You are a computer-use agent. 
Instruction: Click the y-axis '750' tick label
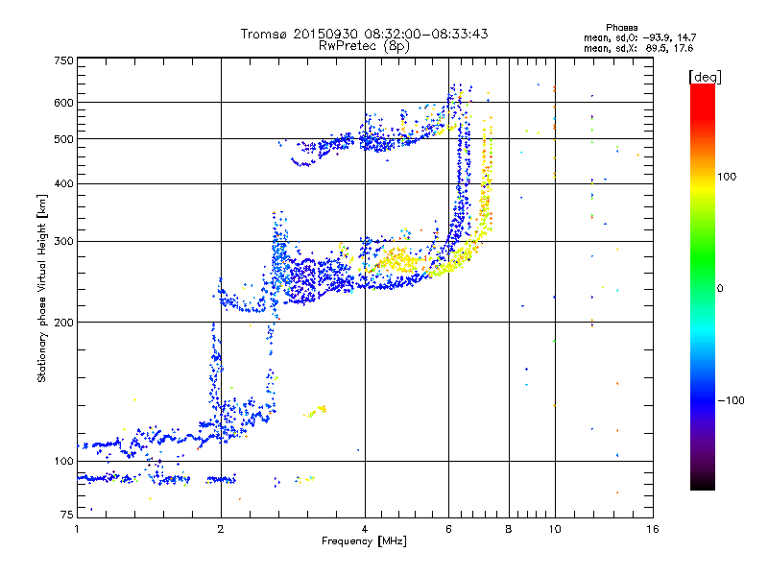63,60
